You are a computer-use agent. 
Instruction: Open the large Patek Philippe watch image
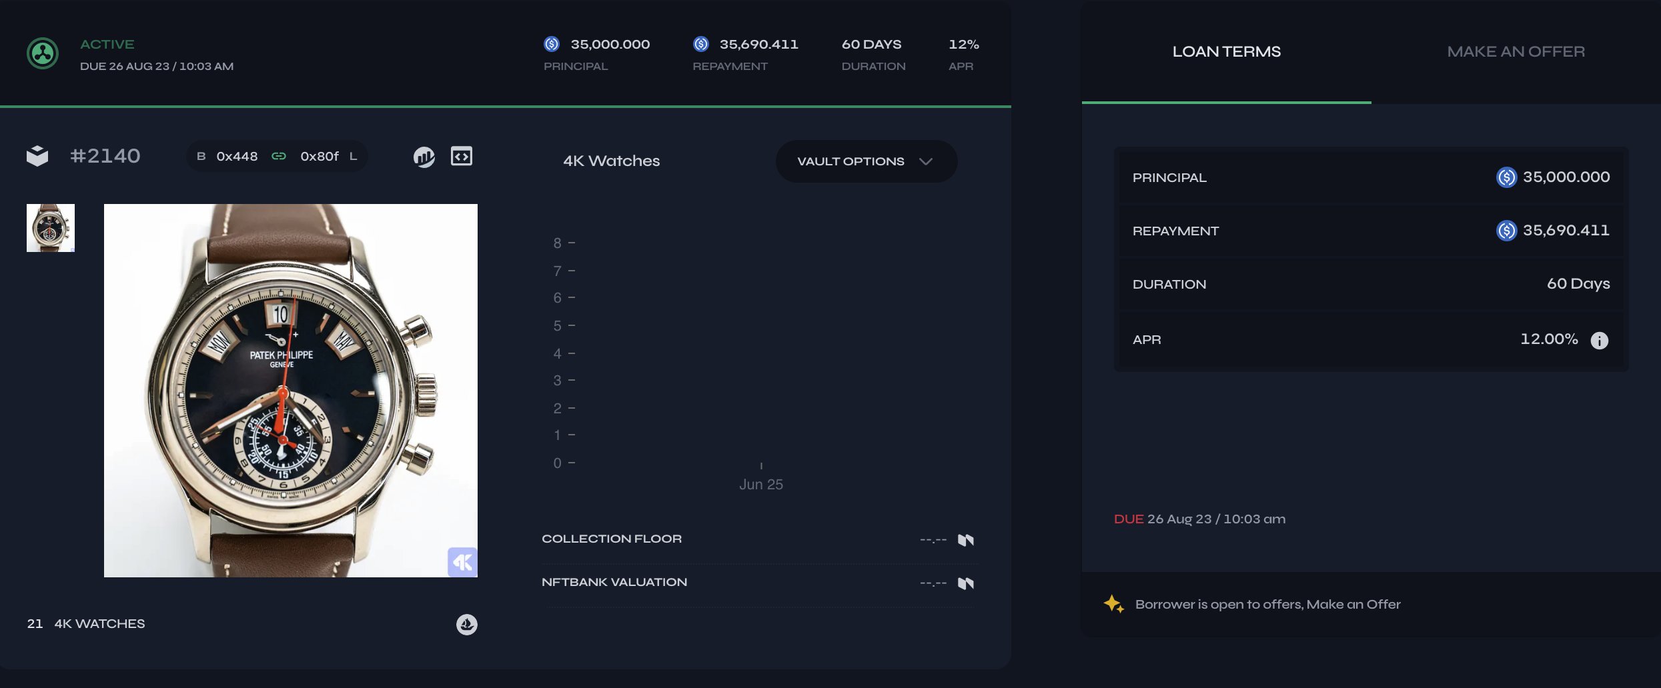pyautogui.click(x=291, y=391)
